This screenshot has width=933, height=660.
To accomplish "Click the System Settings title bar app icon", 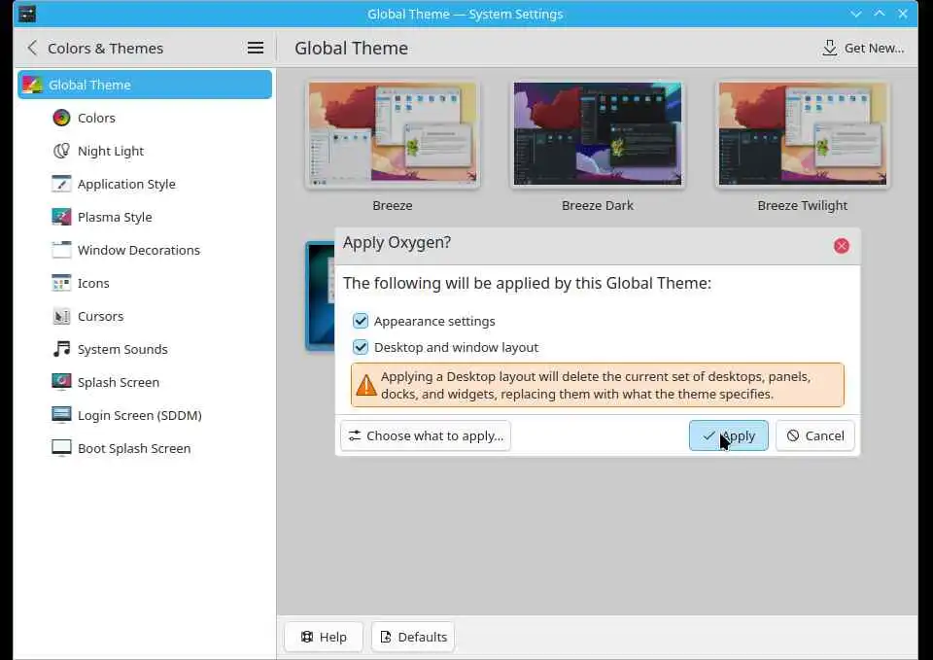I will (27, 14).
